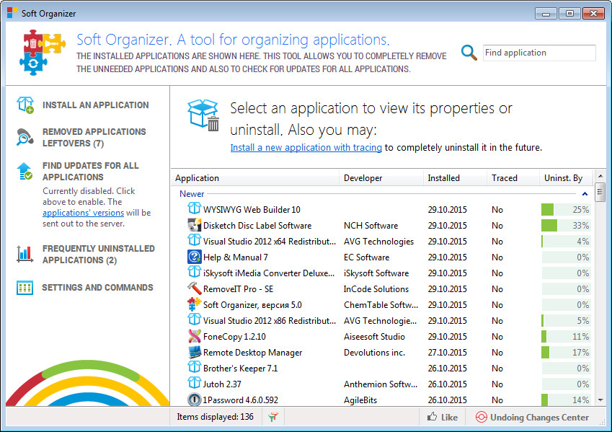Image resolution: width=612 pixels, height=432 pixels.
Task: Click the WYSIWYG Web Builder 10 icon
Action: [194, 208]
